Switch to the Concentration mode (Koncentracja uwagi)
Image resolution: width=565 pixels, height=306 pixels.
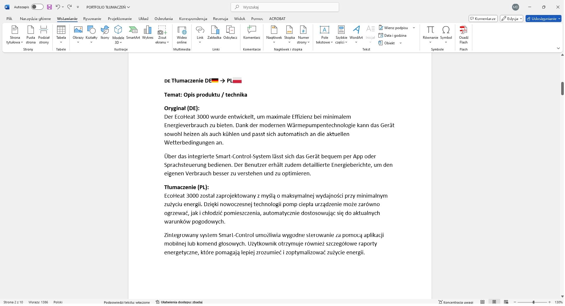[x=456, y=302]
